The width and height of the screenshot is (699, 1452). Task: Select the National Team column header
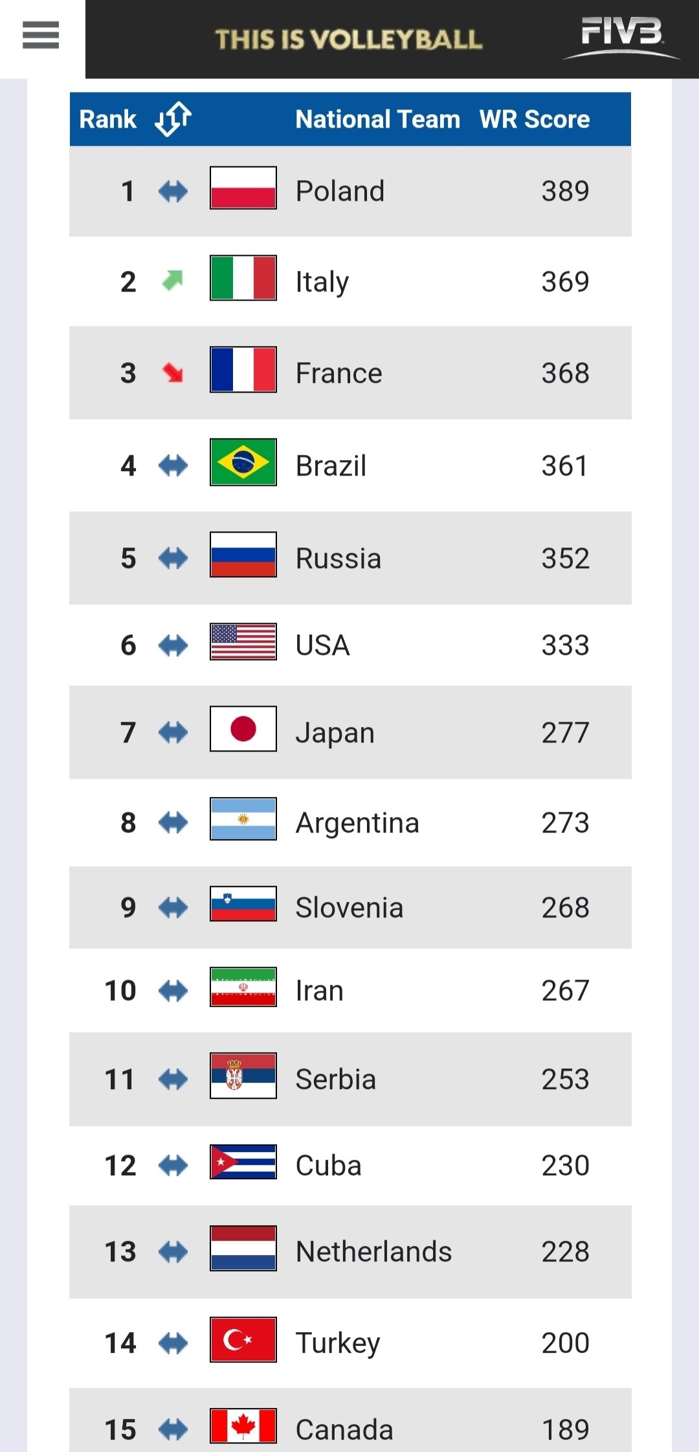pyautogui.click(x=377, y=119)
